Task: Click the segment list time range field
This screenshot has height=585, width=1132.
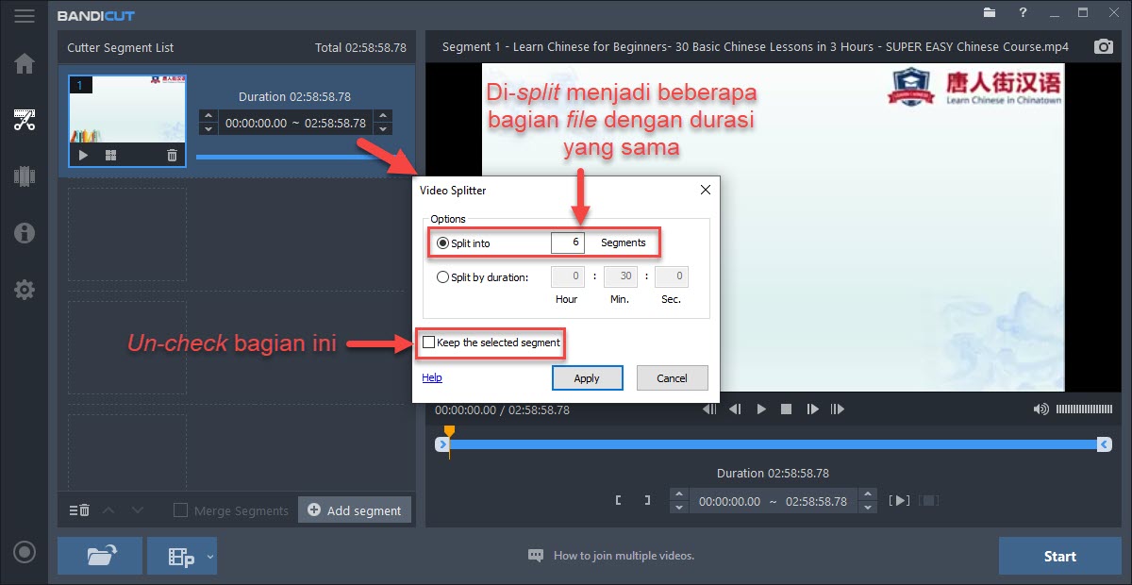Action: click(x=295, y=123)
